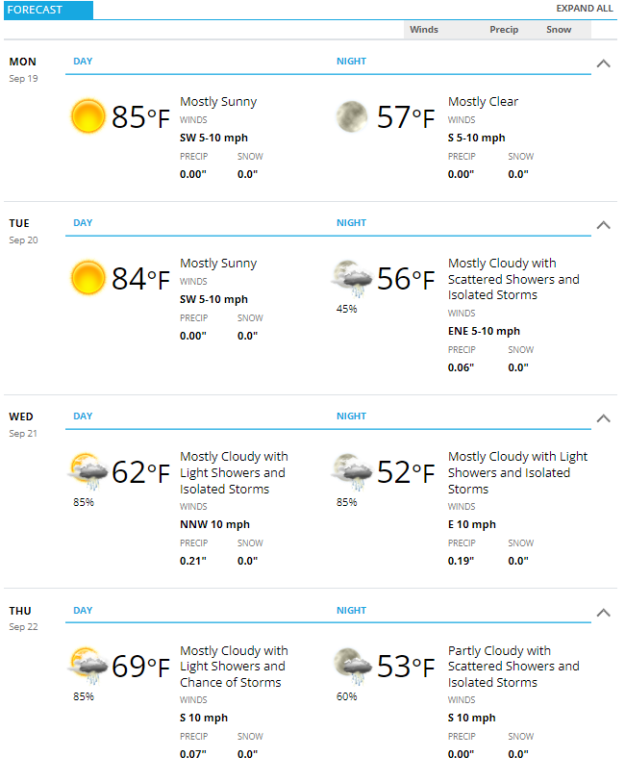Image resolution: width=625 pixels, height=782 pixels.
Task: Click Thursday night's showers icon
Action: point(351,666)
